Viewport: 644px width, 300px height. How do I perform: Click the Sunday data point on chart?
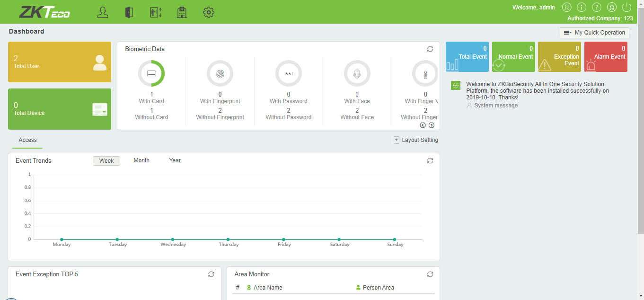point(395,239)
